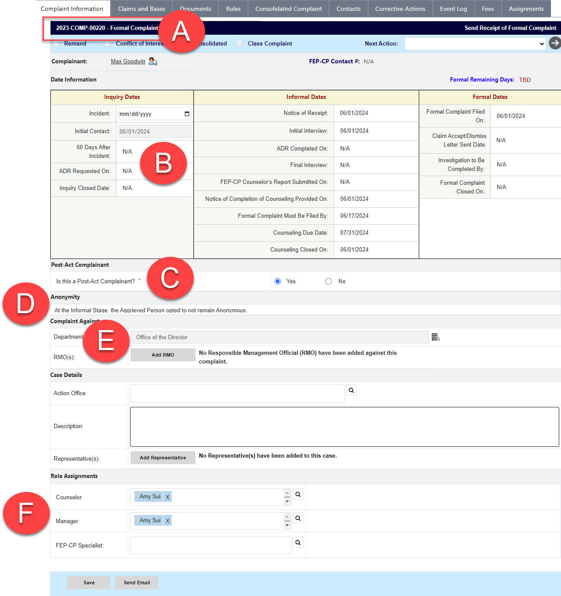Remove Amy Sui from Manager field
This screenshot has height=596, width=561.
tap(168, 521)
